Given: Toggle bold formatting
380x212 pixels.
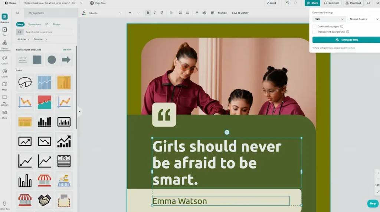Looking at the screenshot, I should click(x=148, y=13).
